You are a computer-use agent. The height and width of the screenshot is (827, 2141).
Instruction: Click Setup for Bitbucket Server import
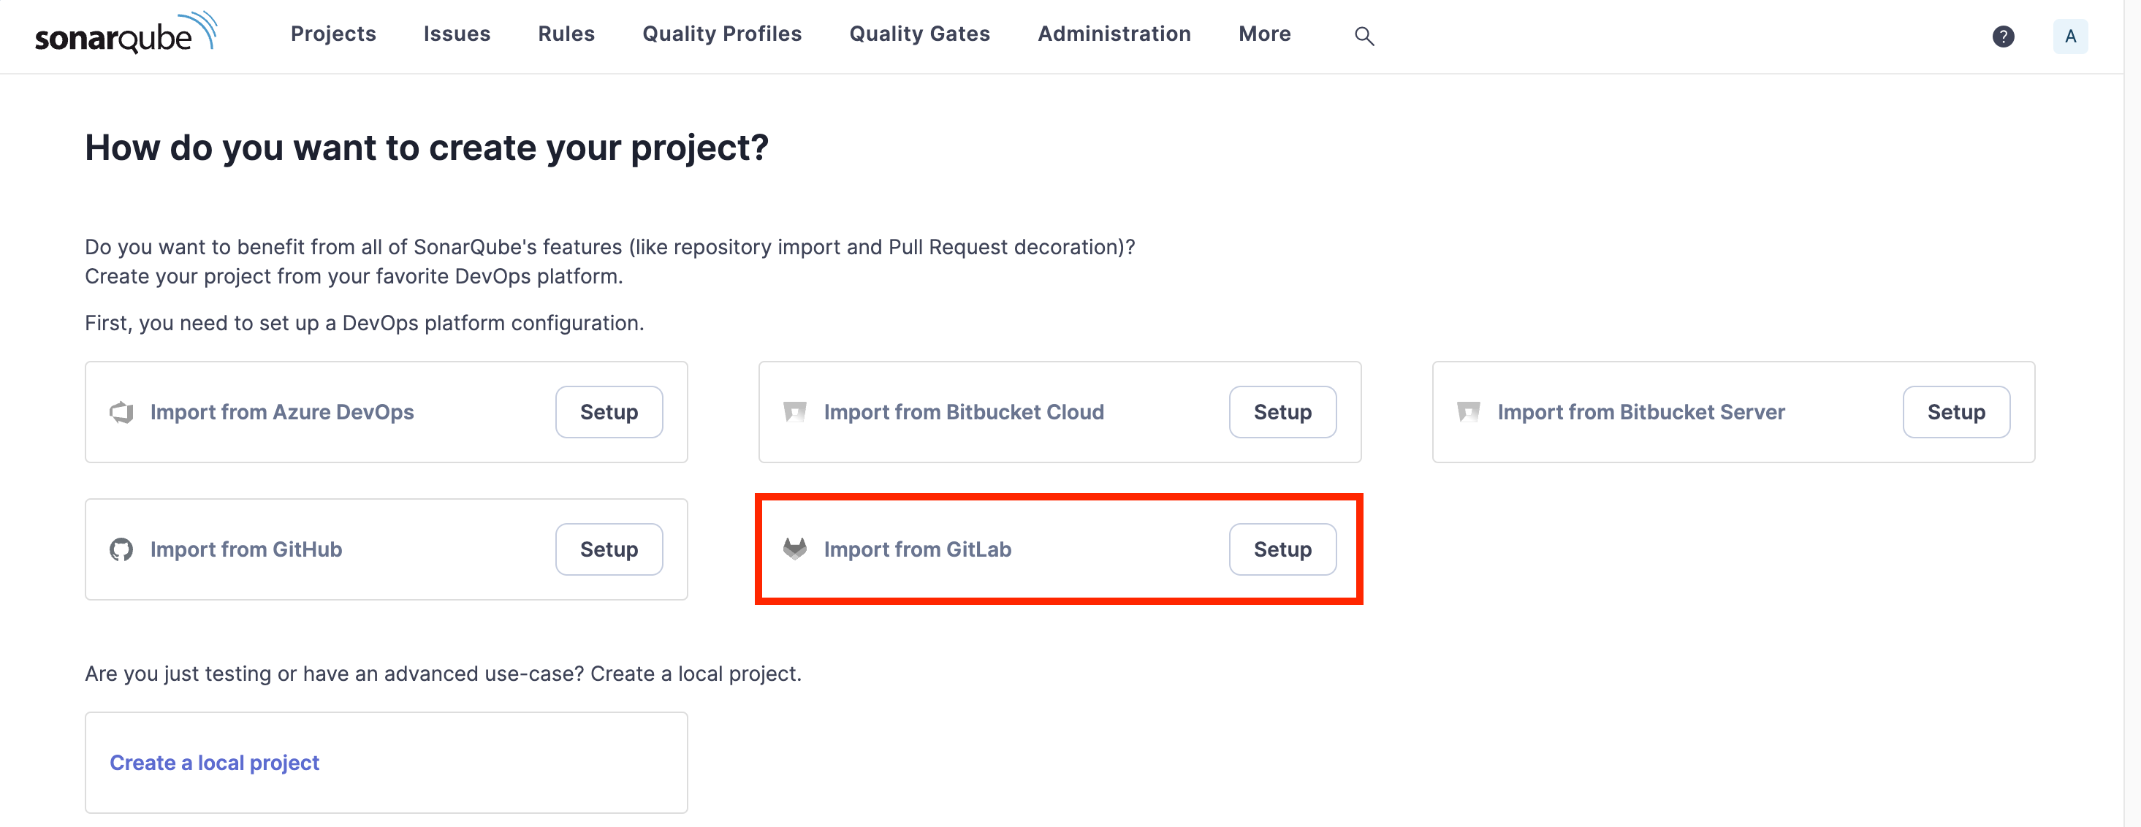1956,412
